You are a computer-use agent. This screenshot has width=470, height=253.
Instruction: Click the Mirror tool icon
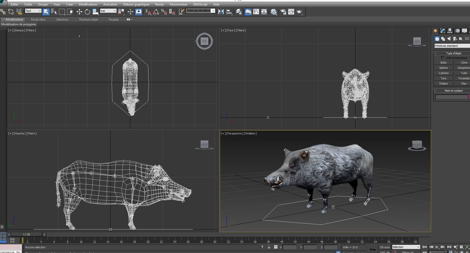[221, 12]
